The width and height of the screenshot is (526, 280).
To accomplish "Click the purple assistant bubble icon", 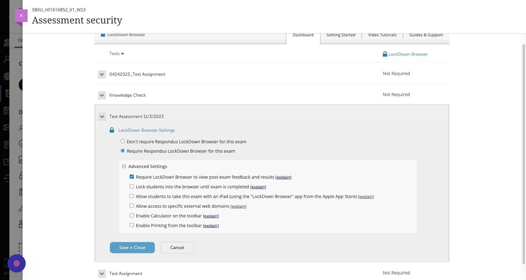I will [17, 263].
